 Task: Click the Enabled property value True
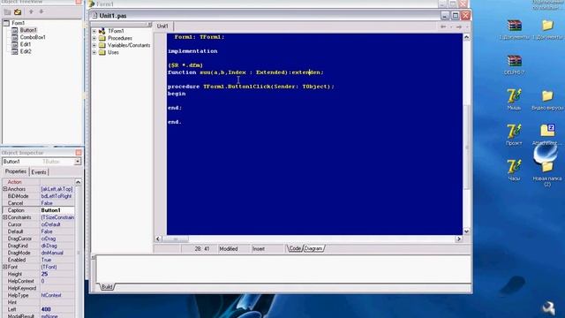[x=56, y=260]
